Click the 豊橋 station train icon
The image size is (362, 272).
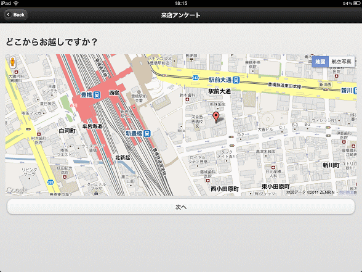(x=97, y=95)
